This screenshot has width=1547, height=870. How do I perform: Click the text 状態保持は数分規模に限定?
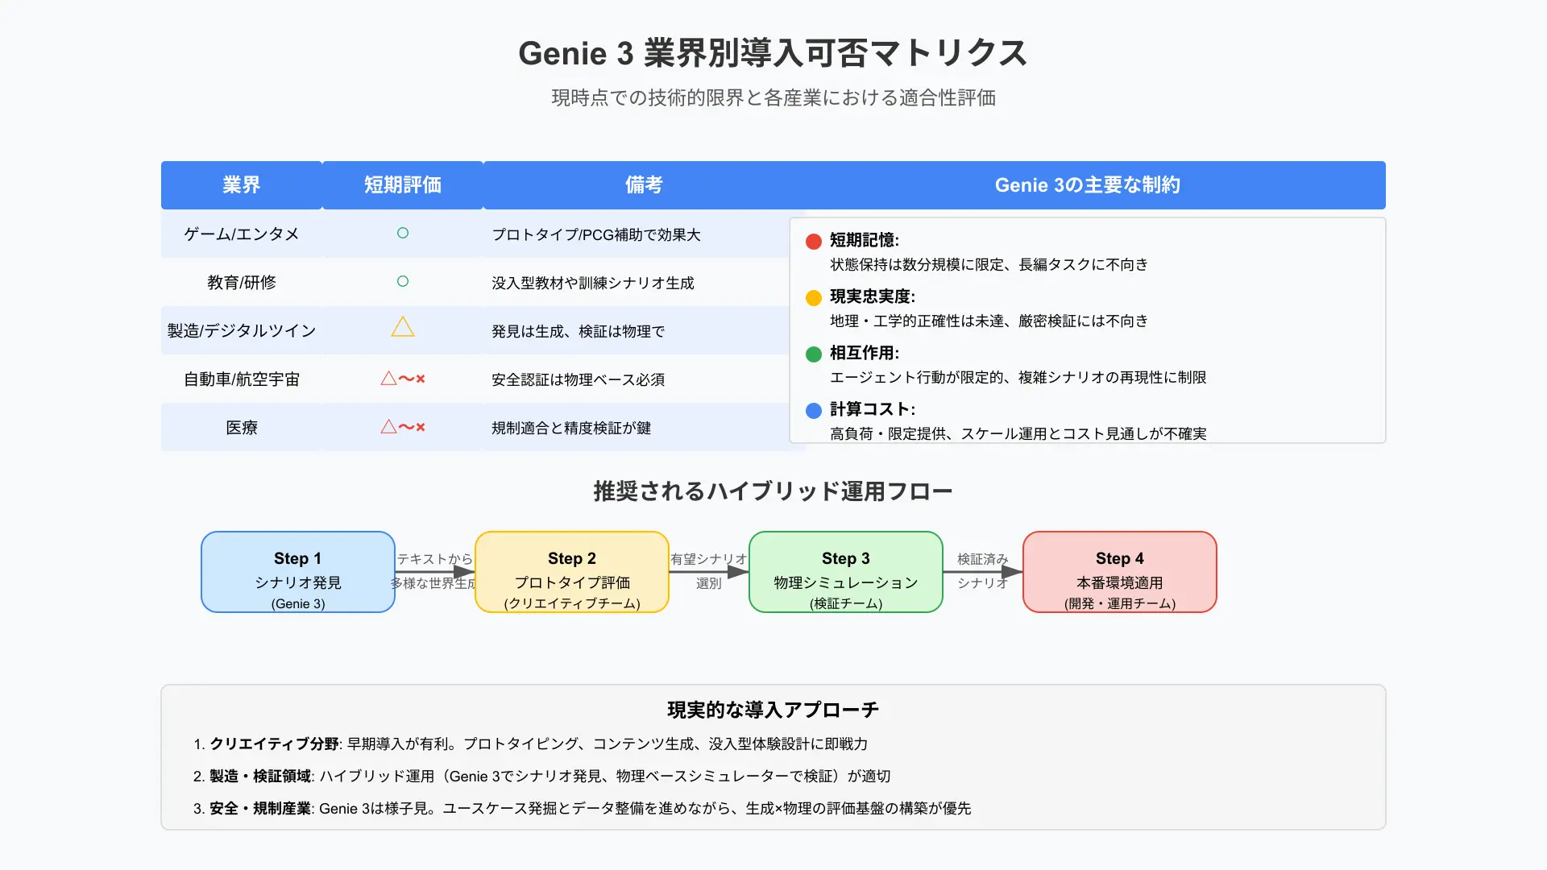[917, 264]
